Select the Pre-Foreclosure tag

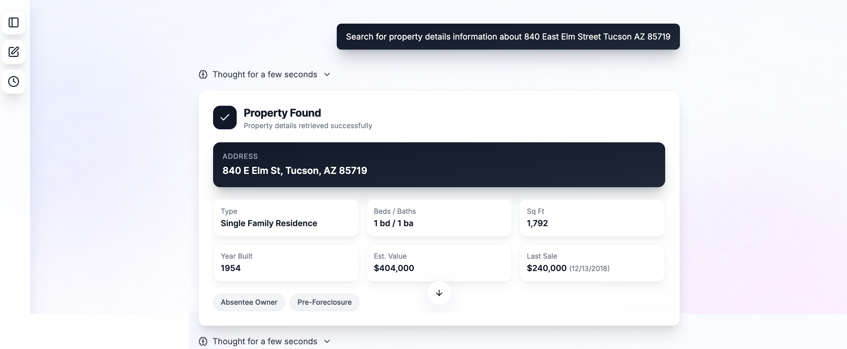[324, 302]
